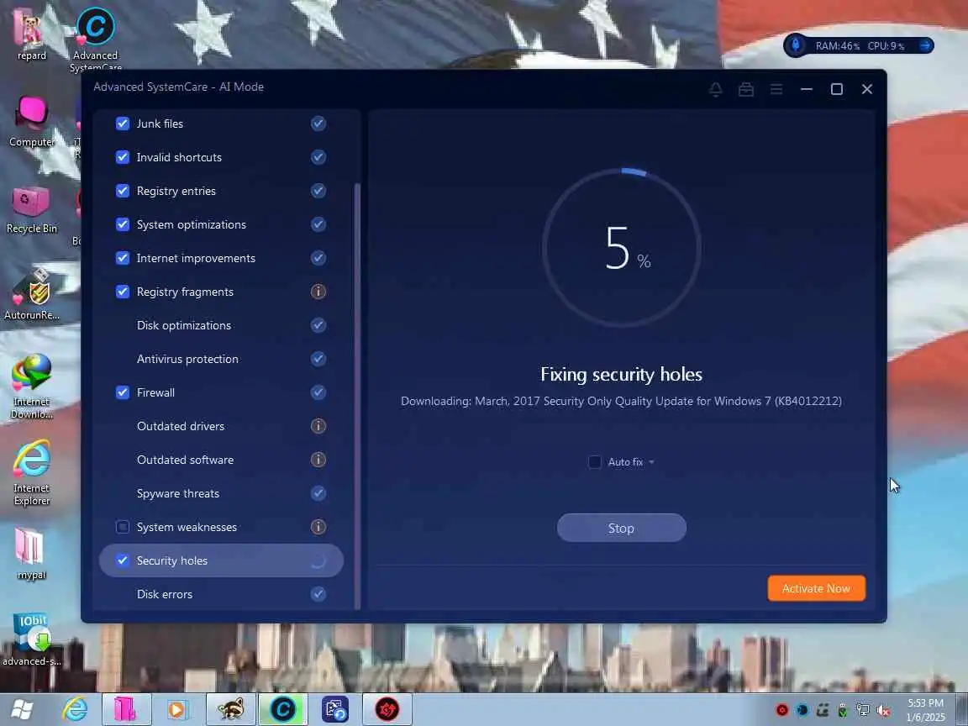Check the System weaknesses checkbox
Viewport: 968px width, 726px height.
click(x=122, y=527)
